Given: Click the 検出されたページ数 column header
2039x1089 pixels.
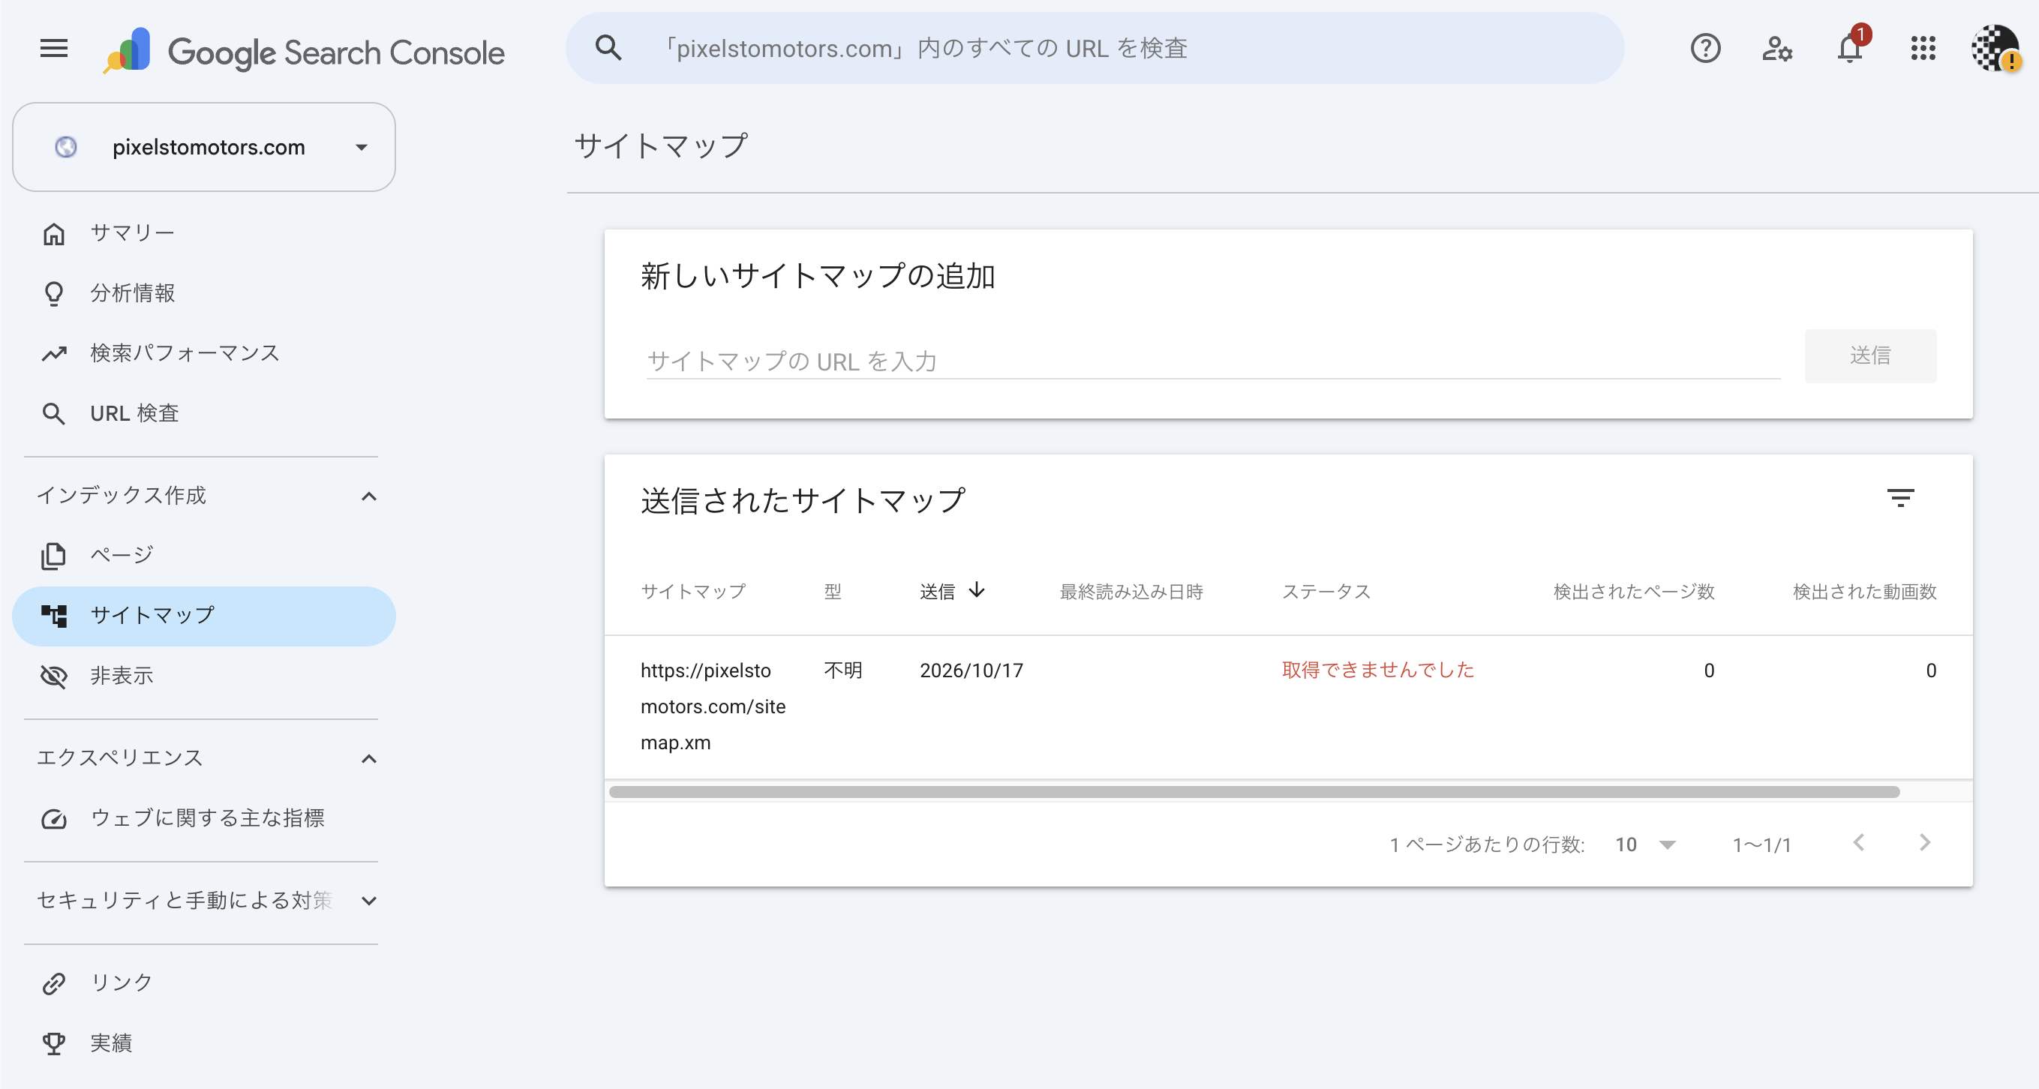Looking at the screenshot, I should tap(1633, 591).
